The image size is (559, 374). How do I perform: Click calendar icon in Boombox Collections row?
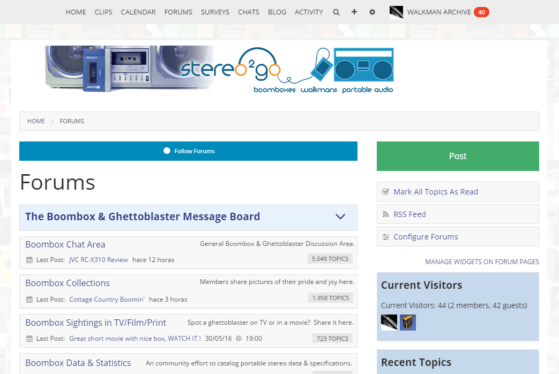pos(29,300)
